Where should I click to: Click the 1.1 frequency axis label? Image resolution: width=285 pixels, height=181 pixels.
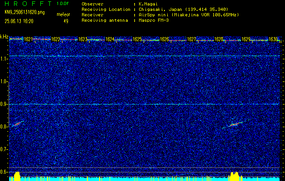point(4,59)
